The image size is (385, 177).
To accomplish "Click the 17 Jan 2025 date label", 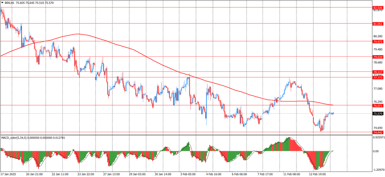I will pos(9,174).
